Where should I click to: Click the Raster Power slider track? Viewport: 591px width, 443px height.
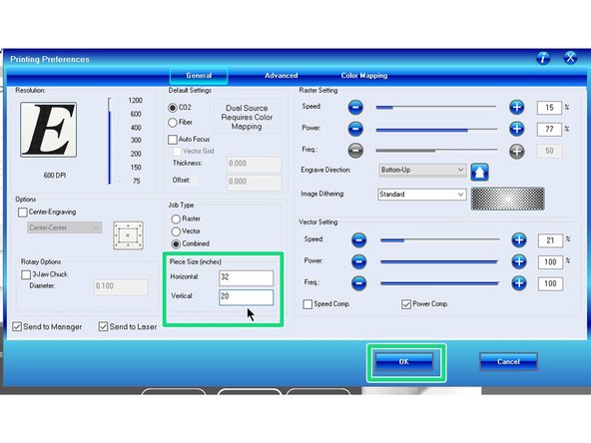point(436,130)
